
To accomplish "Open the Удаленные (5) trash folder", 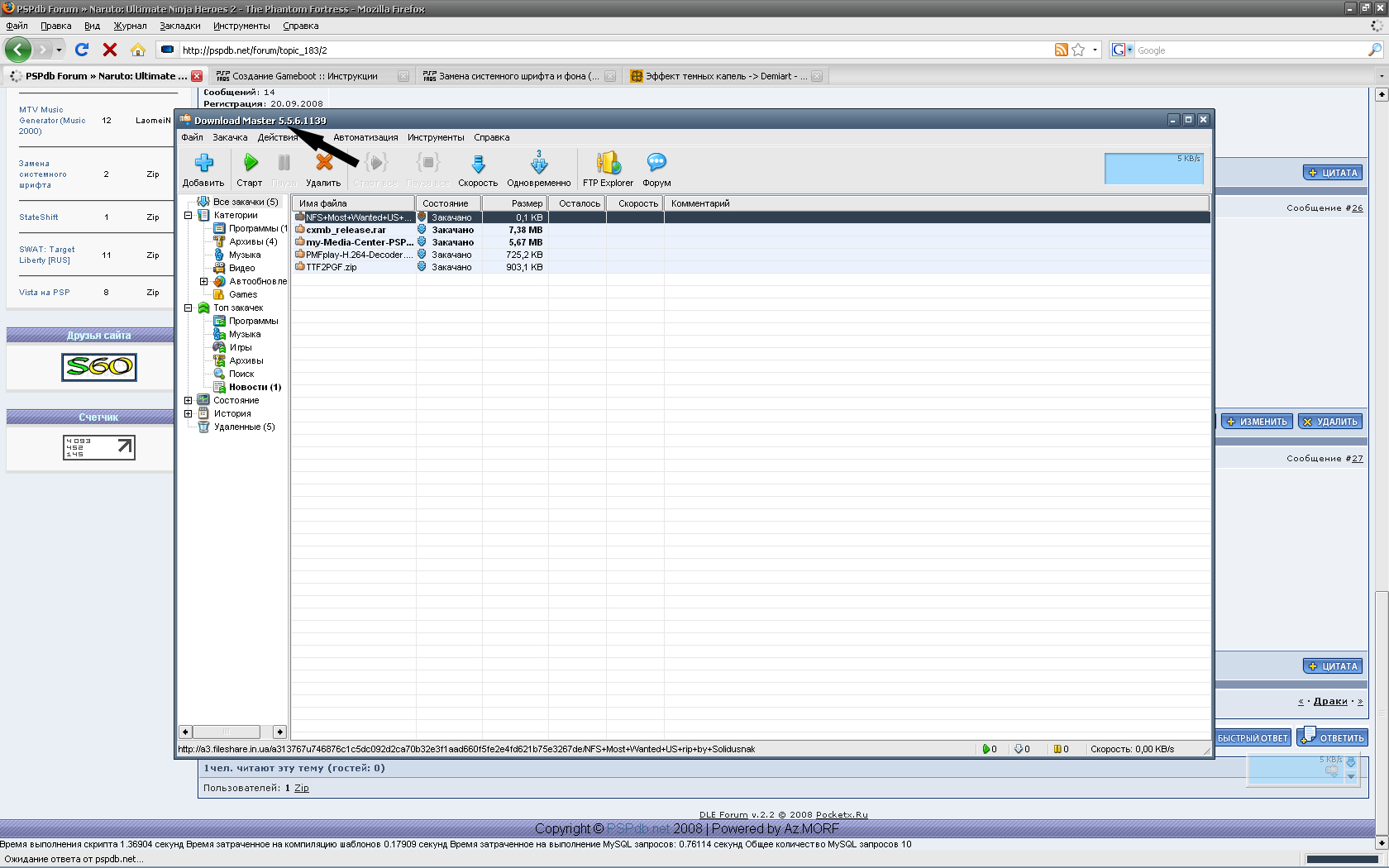I will 244,427.
